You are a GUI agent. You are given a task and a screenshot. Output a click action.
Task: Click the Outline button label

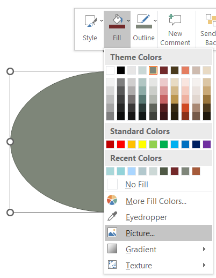pyautogui.click(x=144, y=38)
